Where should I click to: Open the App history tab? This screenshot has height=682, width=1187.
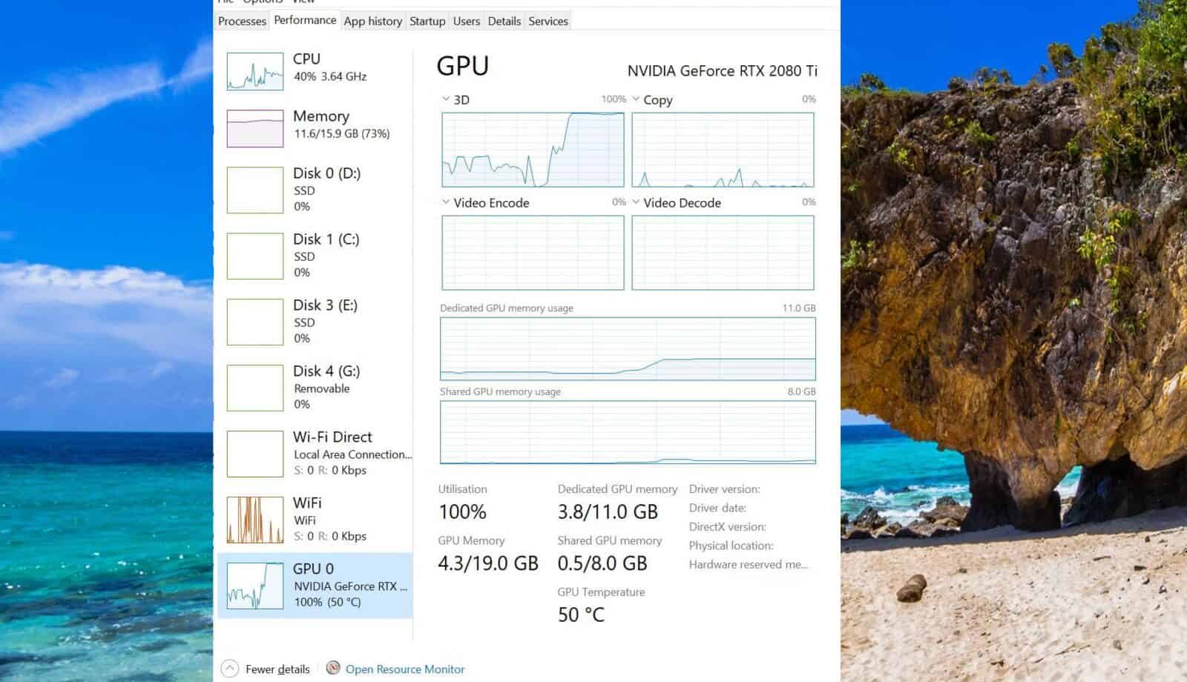[372, 21]
